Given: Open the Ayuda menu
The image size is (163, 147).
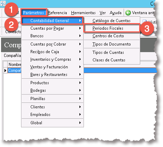Looking at the screenshot, I should point(115,13).
